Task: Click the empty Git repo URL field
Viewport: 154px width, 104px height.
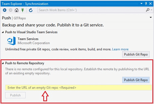Action: (x=78, y=88)
